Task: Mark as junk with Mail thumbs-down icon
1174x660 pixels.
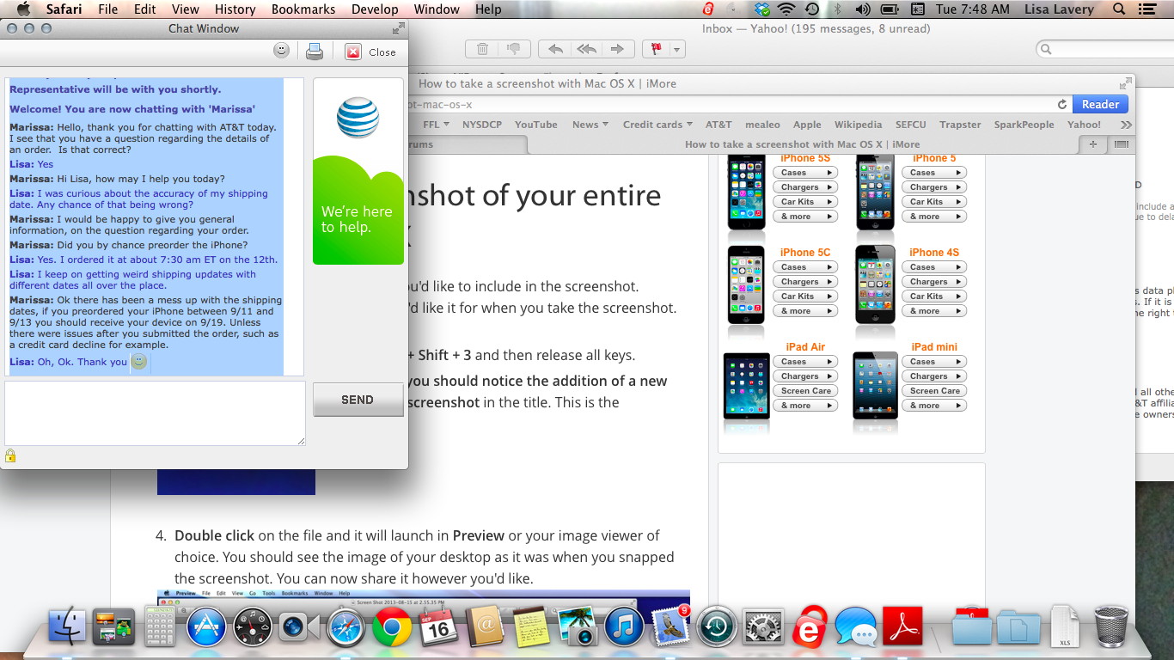Action: click(513, 49)
